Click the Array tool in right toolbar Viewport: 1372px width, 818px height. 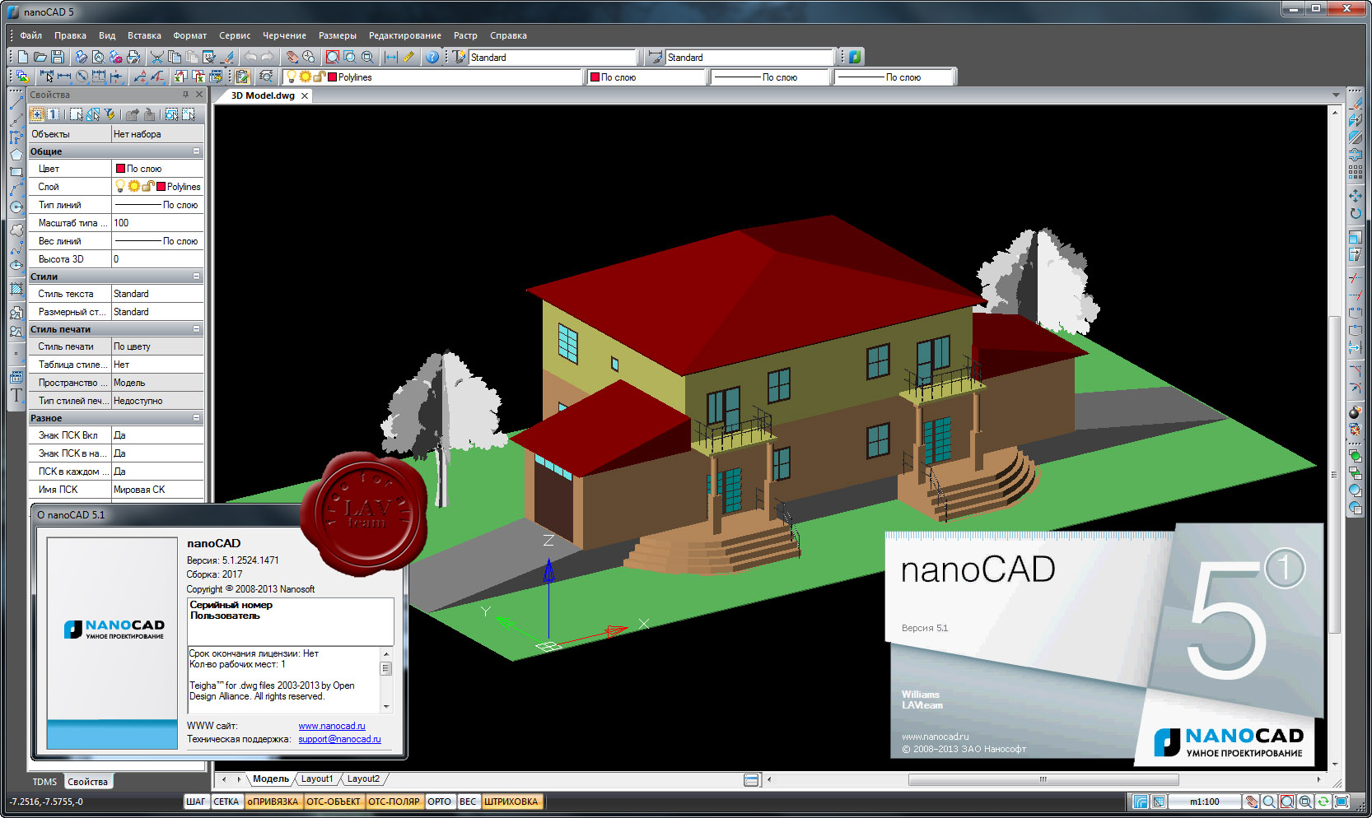point(1356,172)
